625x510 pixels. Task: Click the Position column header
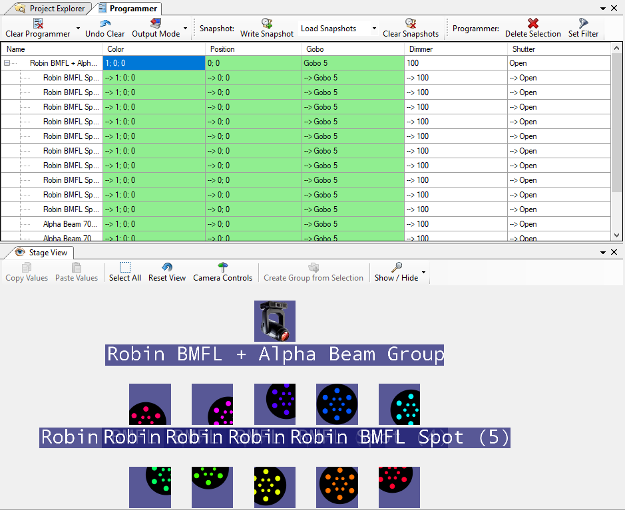pos(254,49)
